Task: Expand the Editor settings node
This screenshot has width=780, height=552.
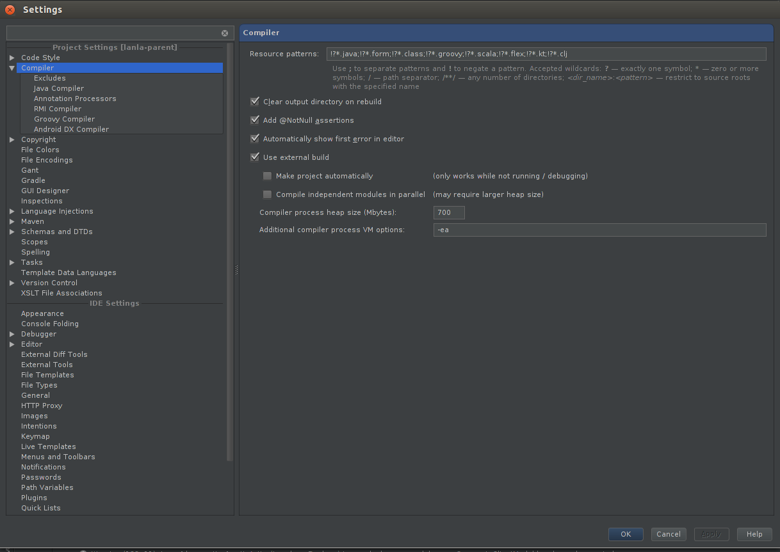Action: click(12, 344)
